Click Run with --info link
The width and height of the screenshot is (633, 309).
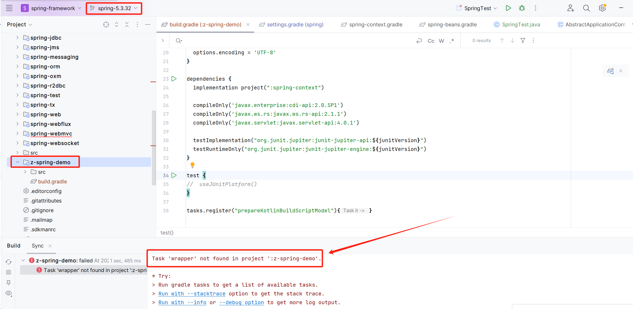(x=182, y=302)
